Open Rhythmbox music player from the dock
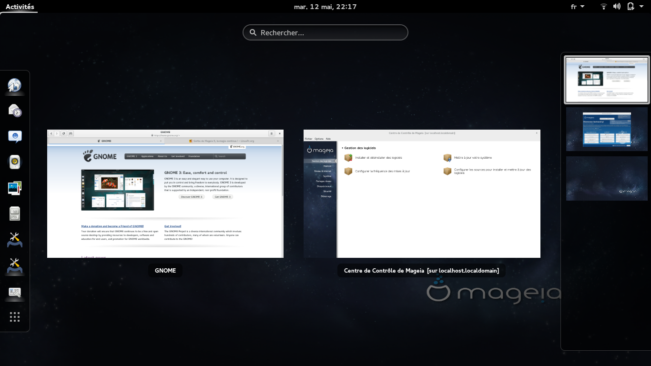Screen dimensions: 651x366 pyautogui.click(x=14, y=162)
